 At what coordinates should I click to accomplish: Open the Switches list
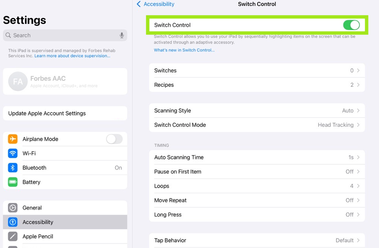257,71
